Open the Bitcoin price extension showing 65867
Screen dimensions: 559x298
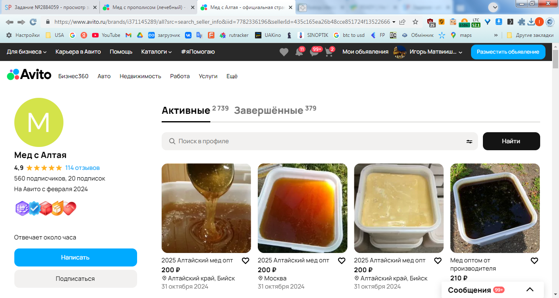click(464, 22)
